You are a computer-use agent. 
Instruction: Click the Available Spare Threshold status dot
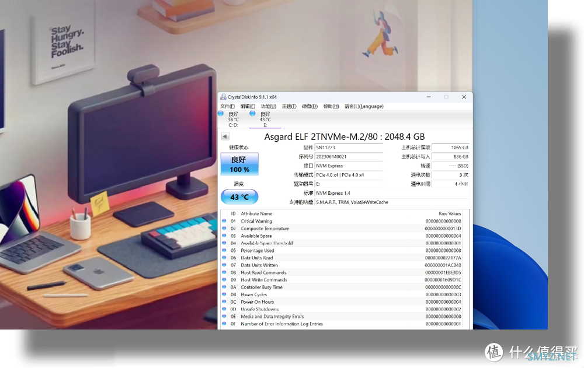tap(224, 243)
